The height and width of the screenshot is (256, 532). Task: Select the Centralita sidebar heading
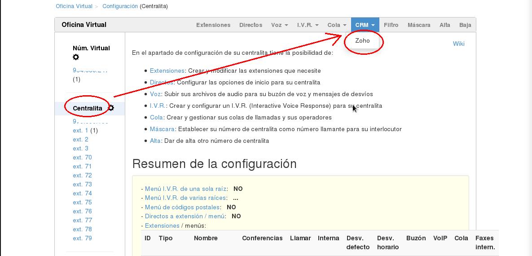point(88,108)
